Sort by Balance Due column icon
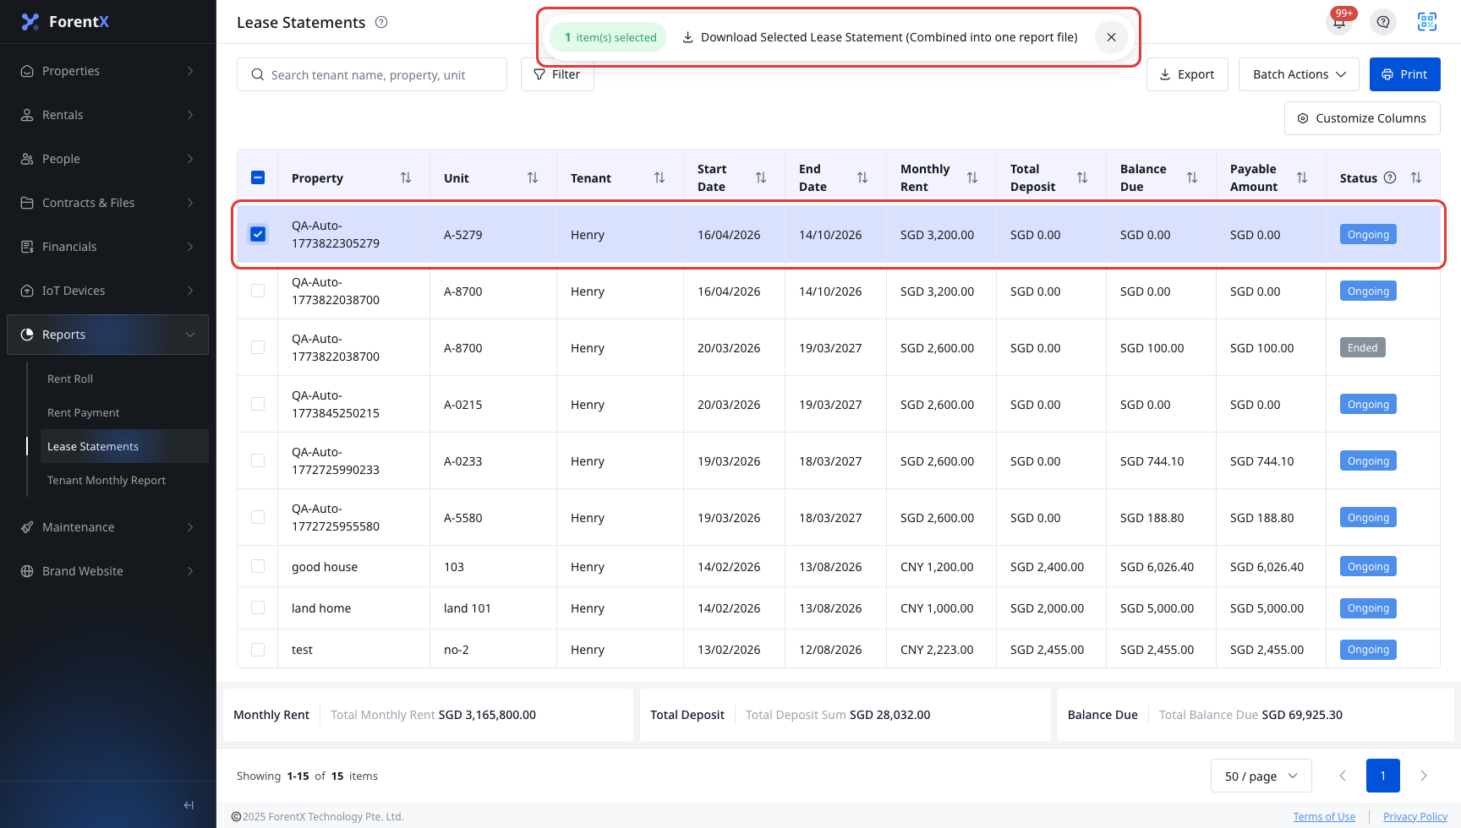1461x828 pixels. click(1192, 177)
